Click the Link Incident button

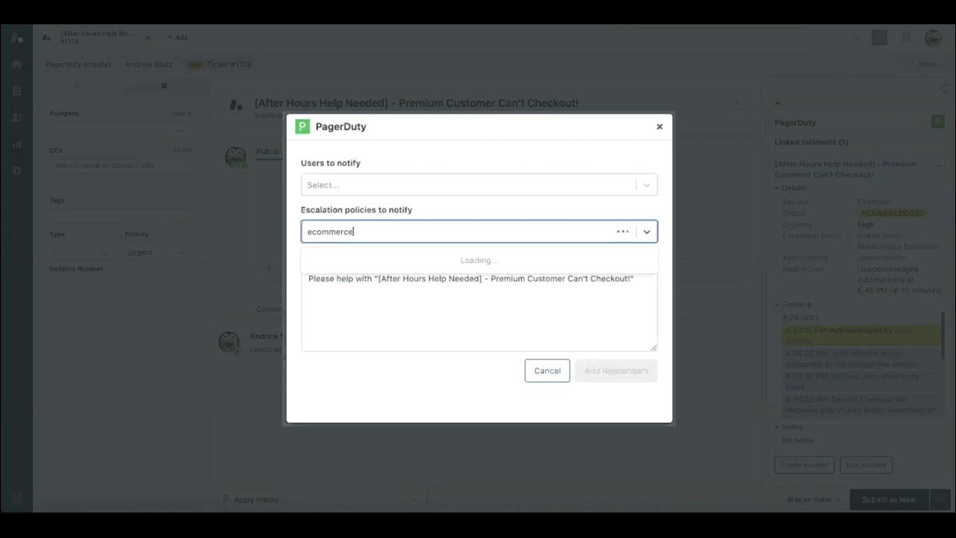[x=866, y=465]
